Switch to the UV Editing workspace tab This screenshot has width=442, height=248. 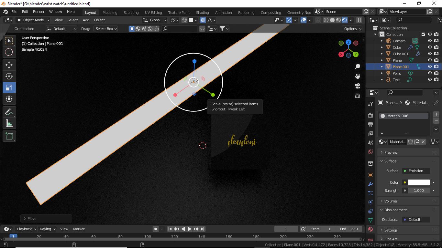(x=153, y=12)
